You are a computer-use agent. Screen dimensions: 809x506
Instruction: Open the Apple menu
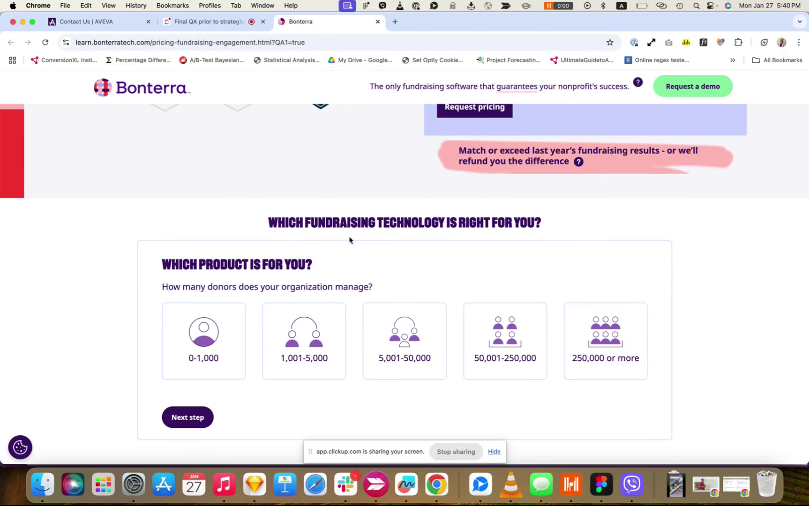click(13, 6)
